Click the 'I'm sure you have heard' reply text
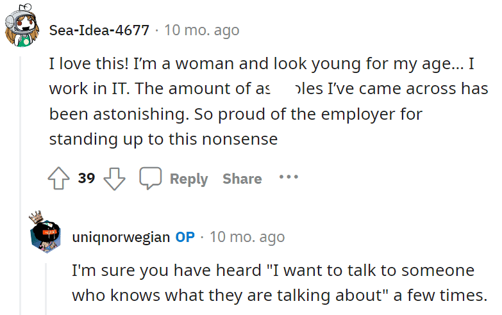The height and width of the screenshot is (315, 502). pos(279,283)
